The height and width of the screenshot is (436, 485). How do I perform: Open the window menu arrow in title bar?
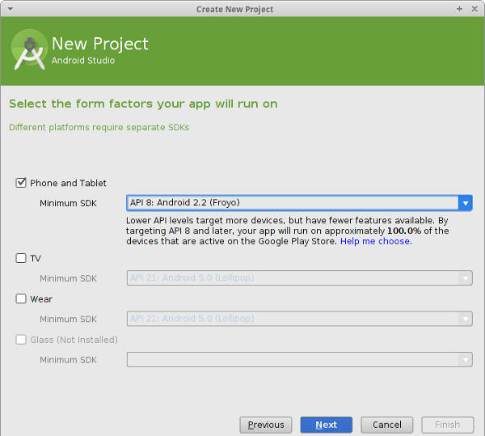11,9
